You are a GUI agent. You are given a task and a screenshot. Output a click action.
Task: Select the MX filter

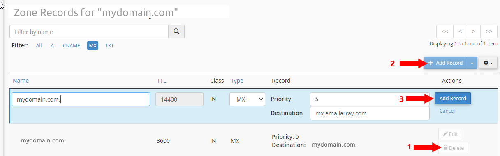(93, 46)
